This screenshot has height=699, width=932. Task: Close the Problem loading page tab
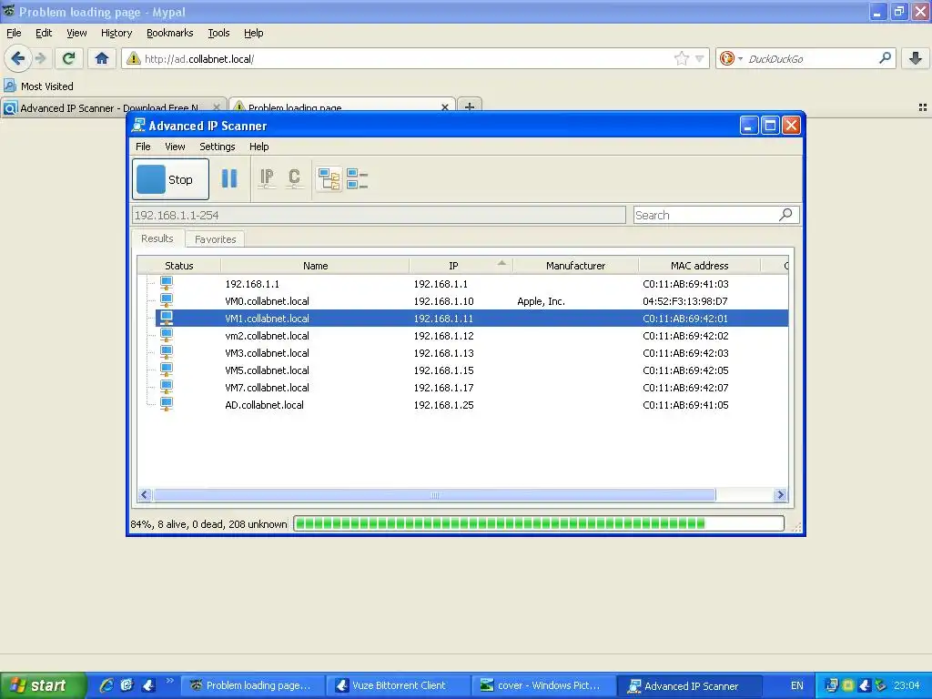[x=444, y=107]
